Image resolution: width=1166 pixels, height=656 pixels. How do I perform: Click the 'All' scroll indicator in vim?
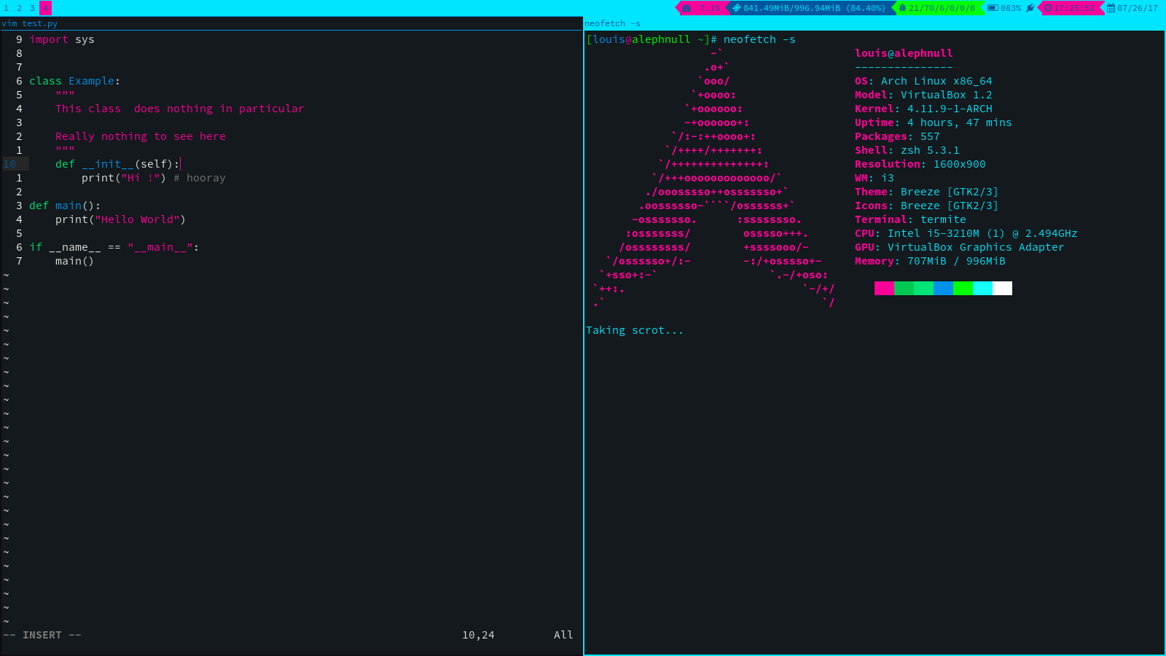(x=563, y=635)
